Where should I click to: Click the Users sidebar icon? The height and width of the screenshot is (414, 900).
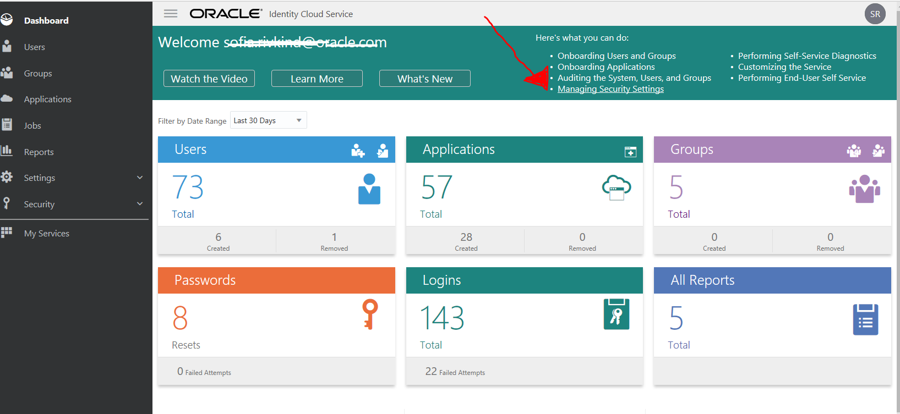point(7,46)
